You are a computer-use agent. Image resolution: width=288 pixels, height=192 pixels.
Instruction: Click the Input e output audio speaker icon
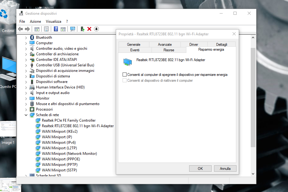point(32,93)
